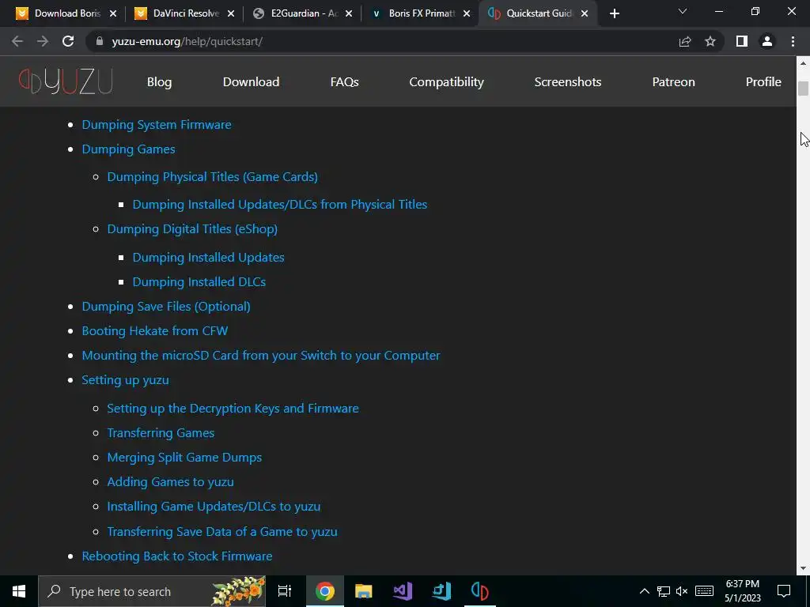This screenshot has height=607, width=810.
Task: Click the taskbar search box
Action: click(152, 591)
